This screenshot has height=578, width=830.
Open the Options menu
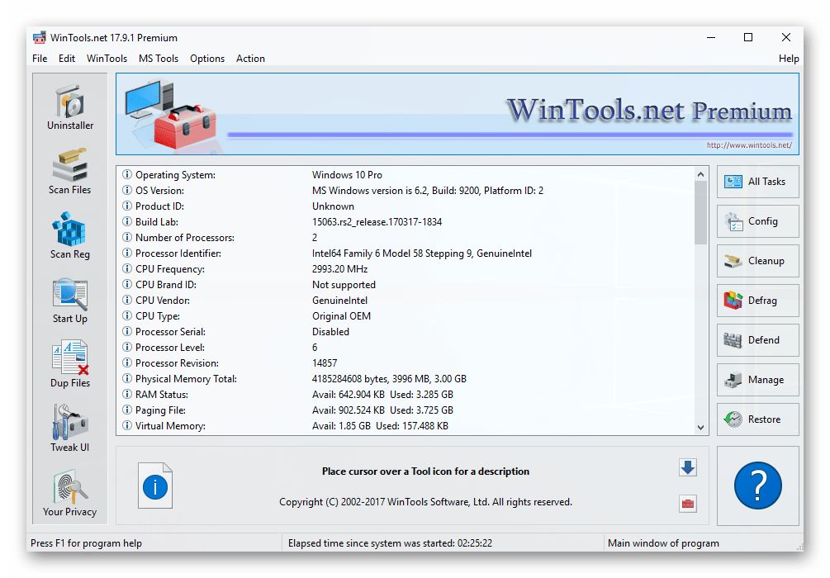[207, 59]
